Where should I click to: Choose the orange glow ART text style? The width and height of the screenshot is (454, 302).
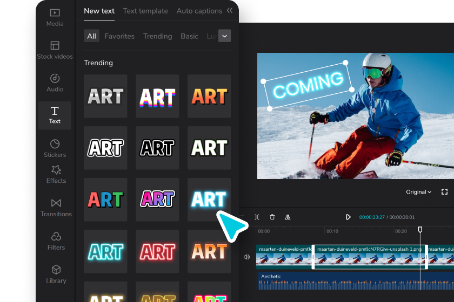click(x=209, y=251)
